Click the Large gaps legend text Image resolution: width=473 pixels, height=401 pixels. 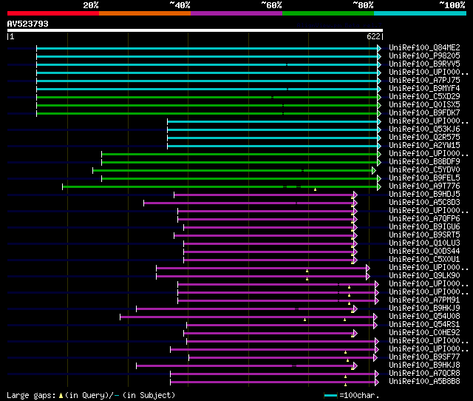pos(91,395)
